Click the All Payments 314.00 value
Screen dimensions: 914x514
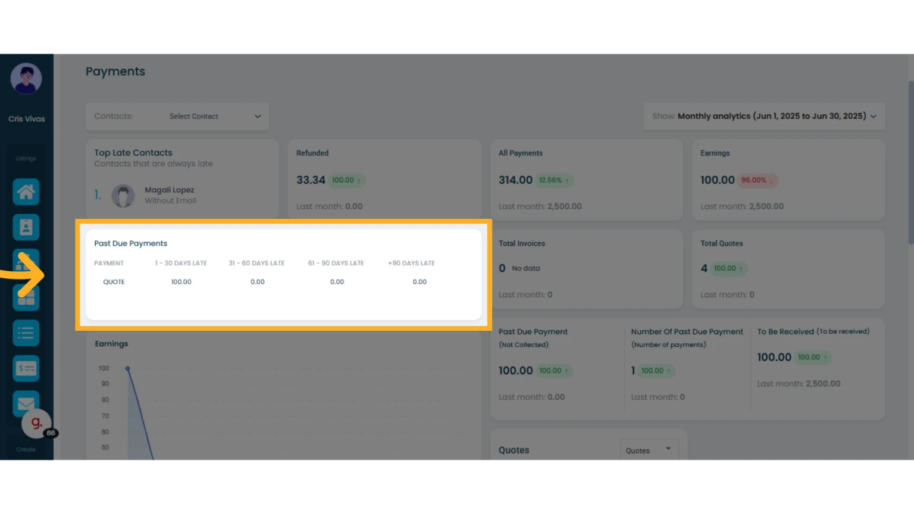tap(515, 180)
